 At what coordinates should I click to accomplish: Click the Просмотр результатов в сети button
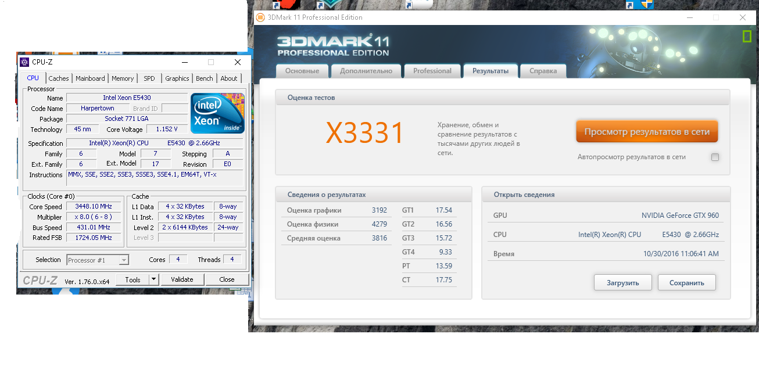(x=647, y=131)
